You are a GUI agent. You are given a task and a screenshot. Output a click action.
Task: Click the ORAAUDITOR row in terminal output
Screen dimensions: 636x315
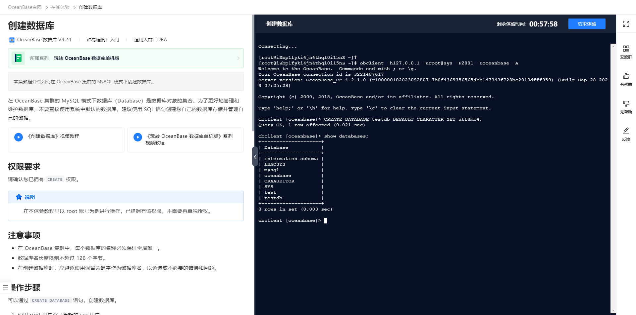tap(279, 181)
